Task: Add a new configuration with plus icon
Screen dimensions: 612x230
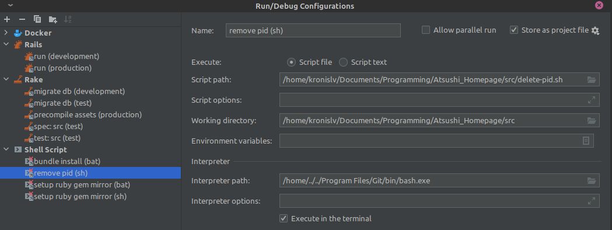Action: (x=7, y=19)
